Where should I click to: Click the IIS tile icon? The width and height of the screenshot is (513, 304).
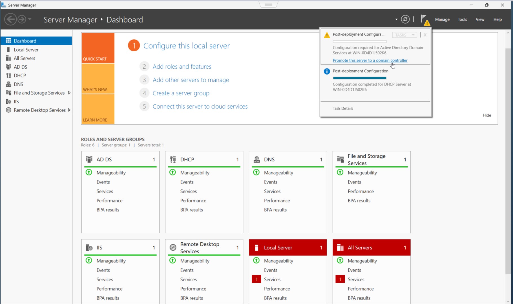point(89,247)
